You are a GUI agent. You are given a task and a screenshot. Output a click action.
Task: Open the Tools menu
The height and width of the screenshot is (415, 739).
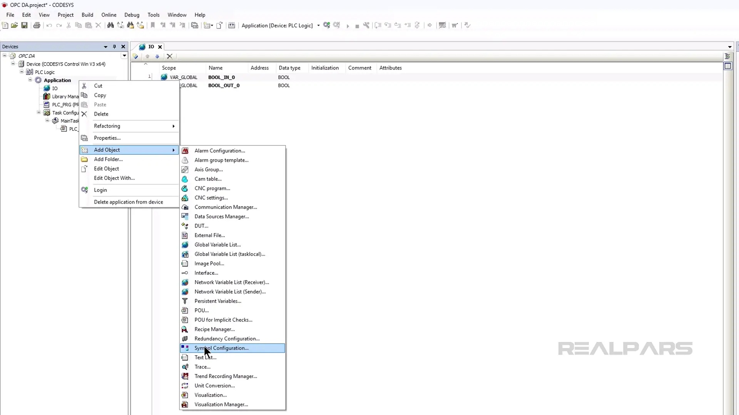click(x=154, y=15)
